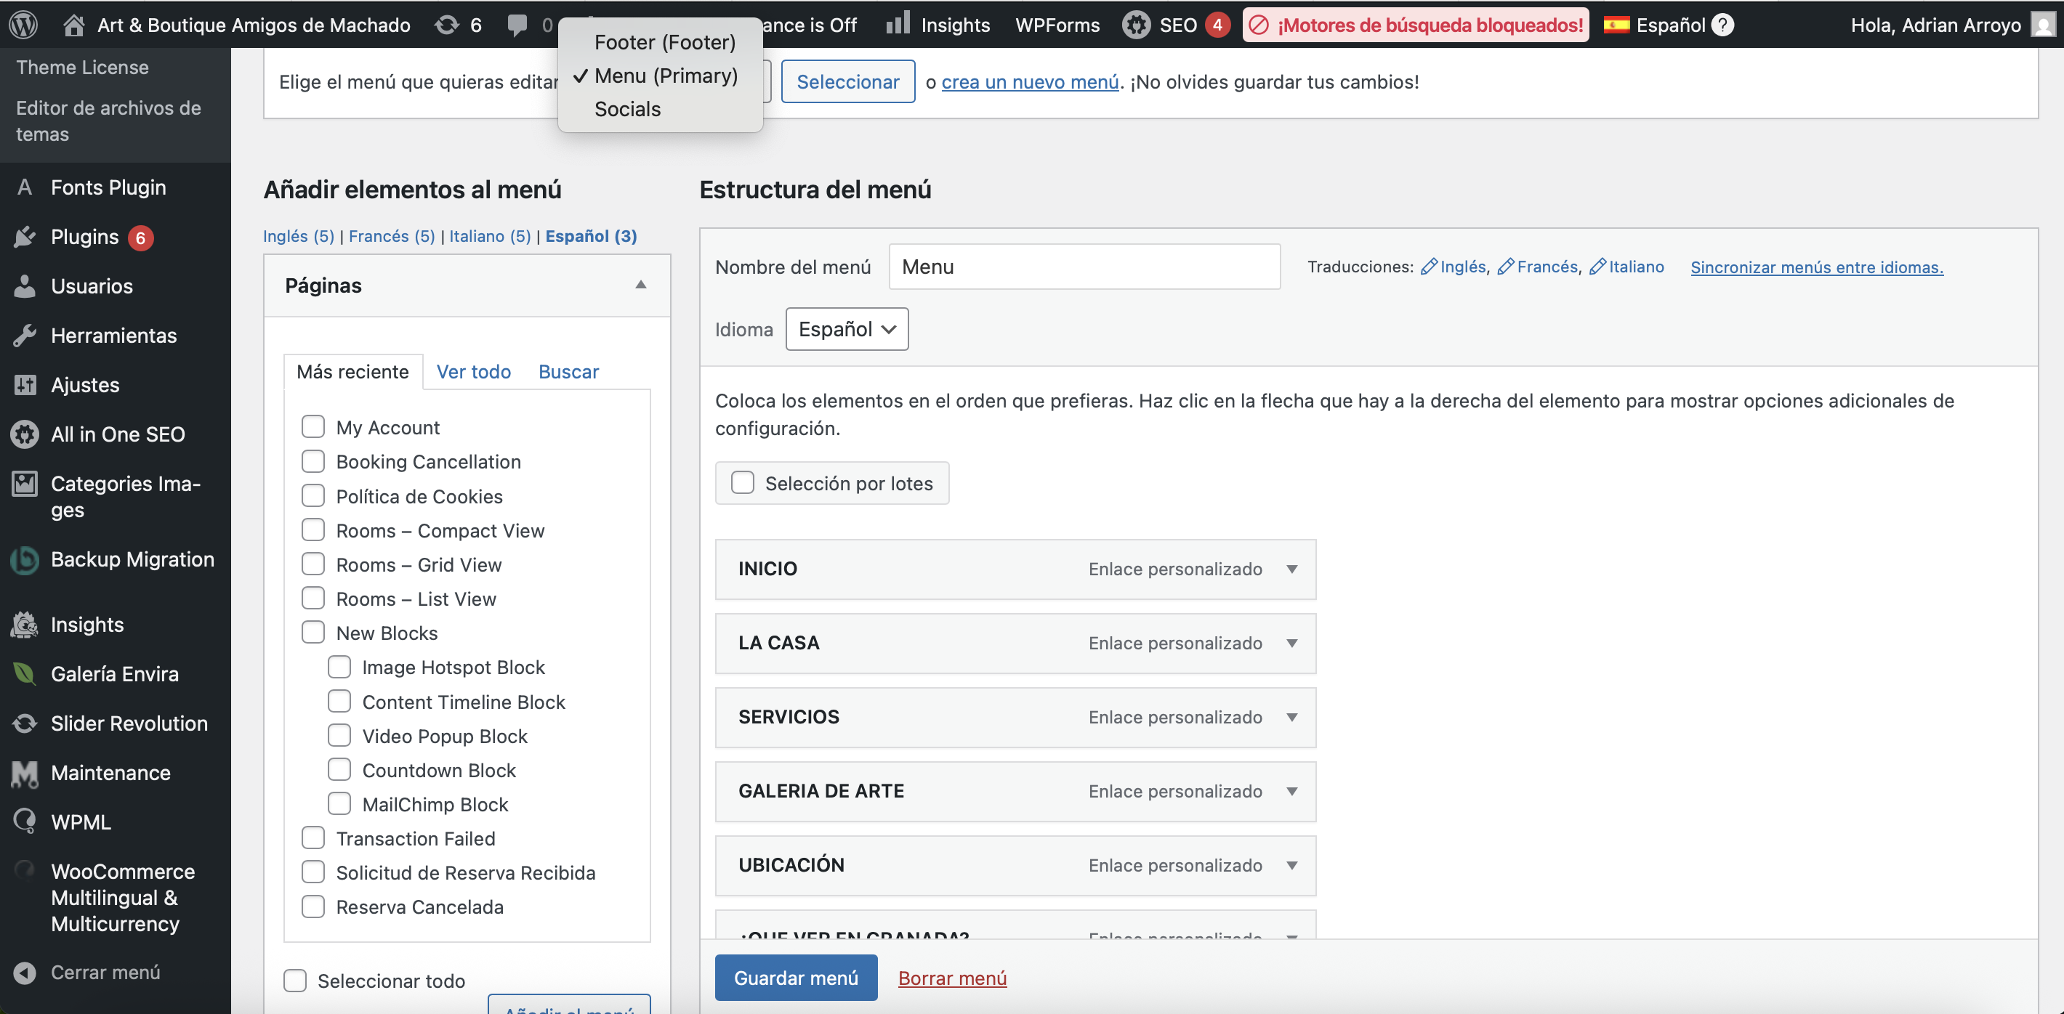2064x1014 pixels.
Task: Click Sincronizar menús entre idiomas link
Action: pyautogui.click(x=1816, y=267)
